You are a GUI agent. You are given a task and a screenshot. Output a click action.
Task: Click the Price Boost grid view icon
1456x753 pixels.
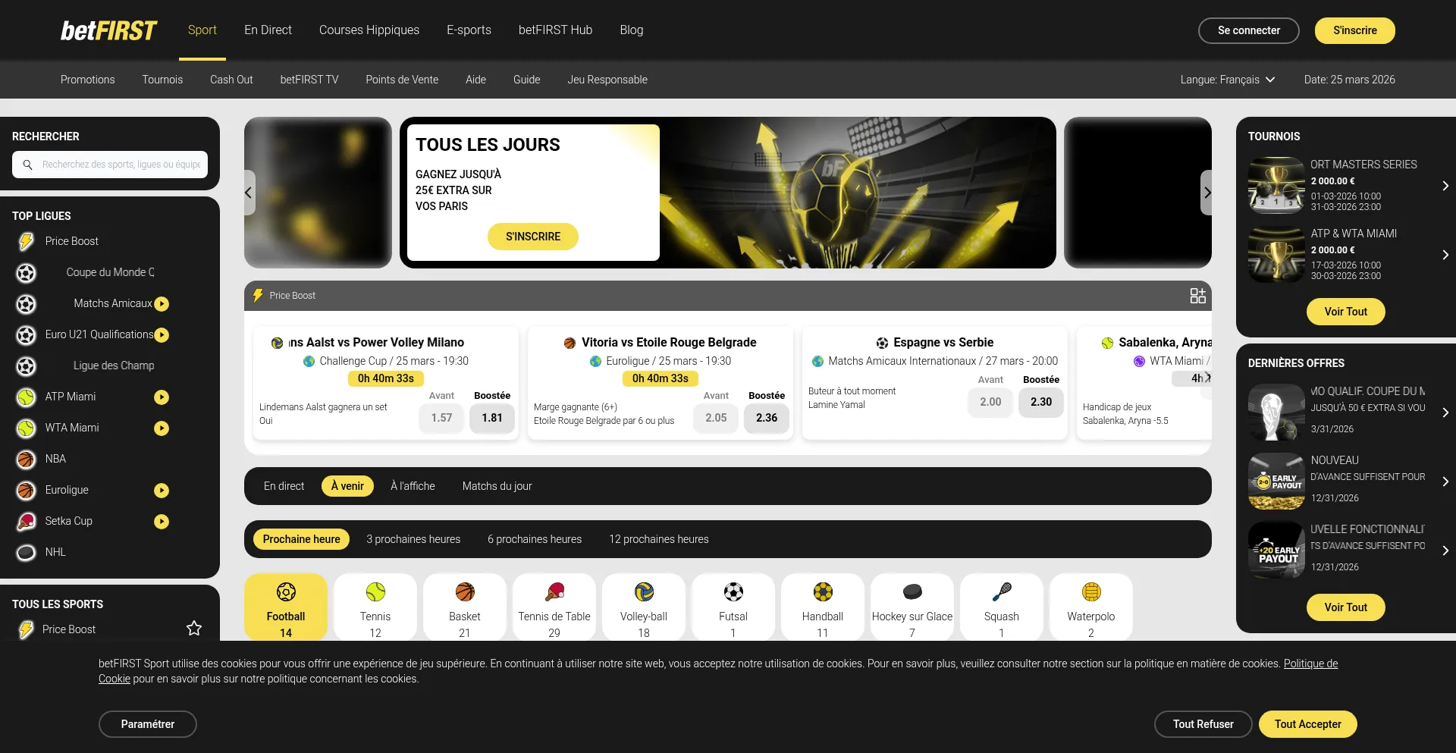1197,296
